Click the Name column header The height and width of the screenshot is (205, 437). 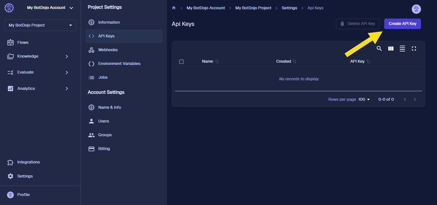(208, 61)
